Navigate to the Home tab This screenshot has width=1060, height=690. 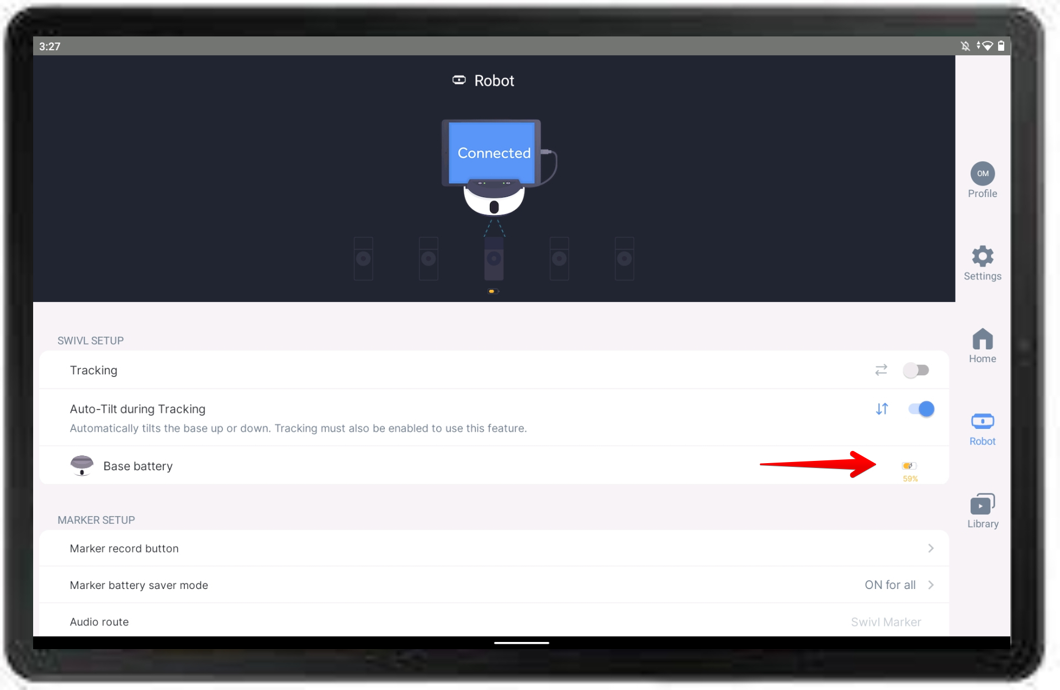[x=982, y=346]
